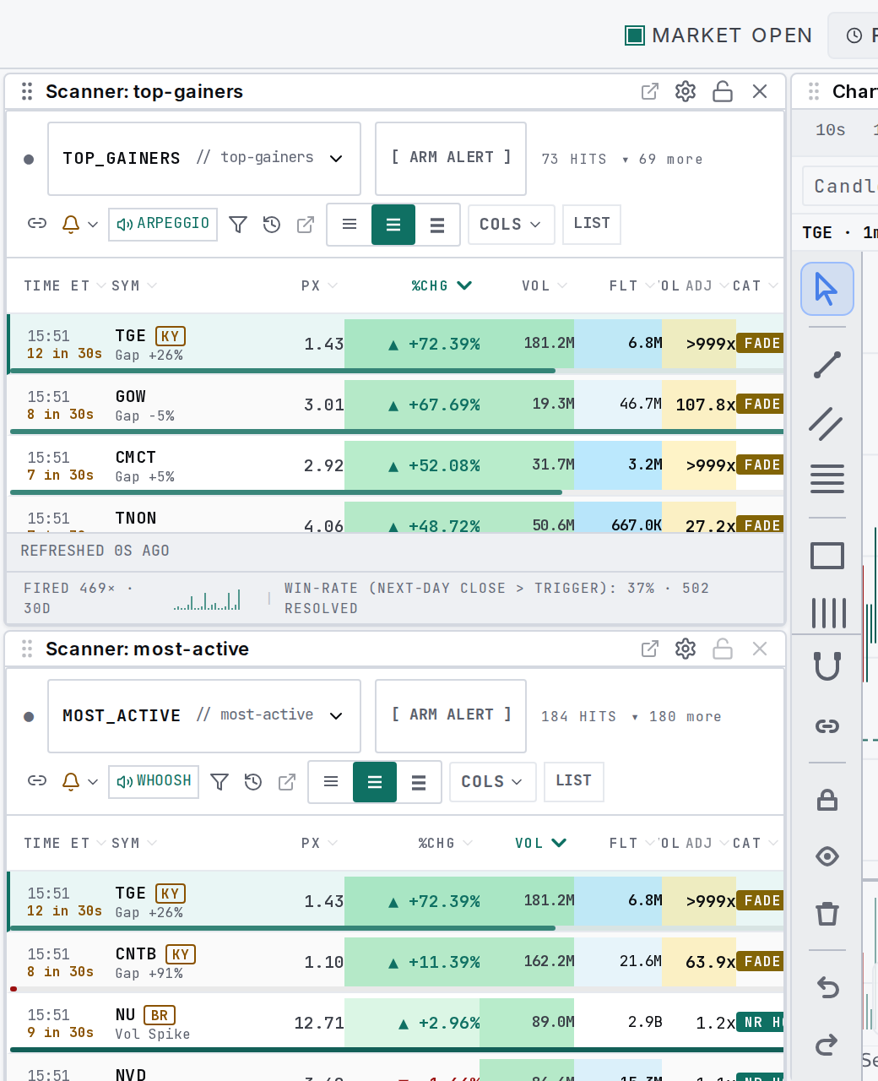Click LIST button in top-gainers scanner

click(x=592, y=225)
